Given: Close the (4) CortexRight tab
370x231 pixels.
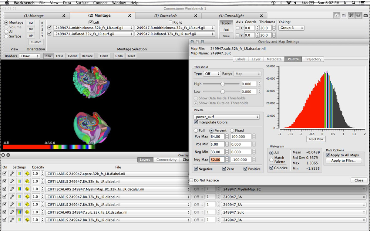Looking at the screenshot, I should (x=261, y=16).
